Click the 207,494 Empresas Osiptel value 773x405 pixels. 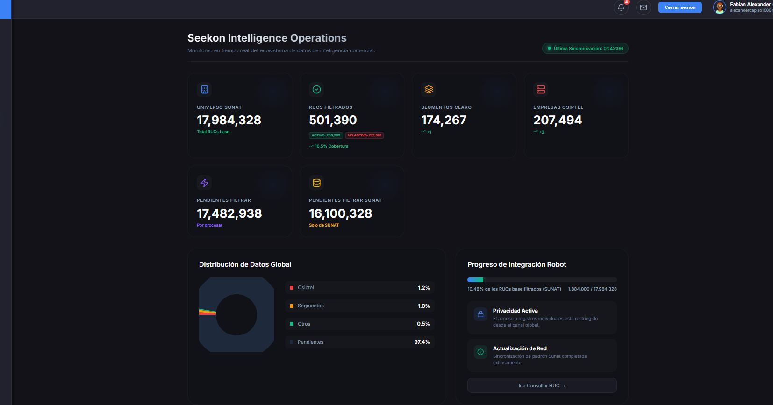(x=558, y=120)
